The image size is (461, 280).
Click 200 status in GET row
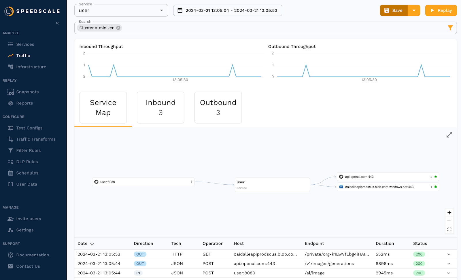(419, 254)
